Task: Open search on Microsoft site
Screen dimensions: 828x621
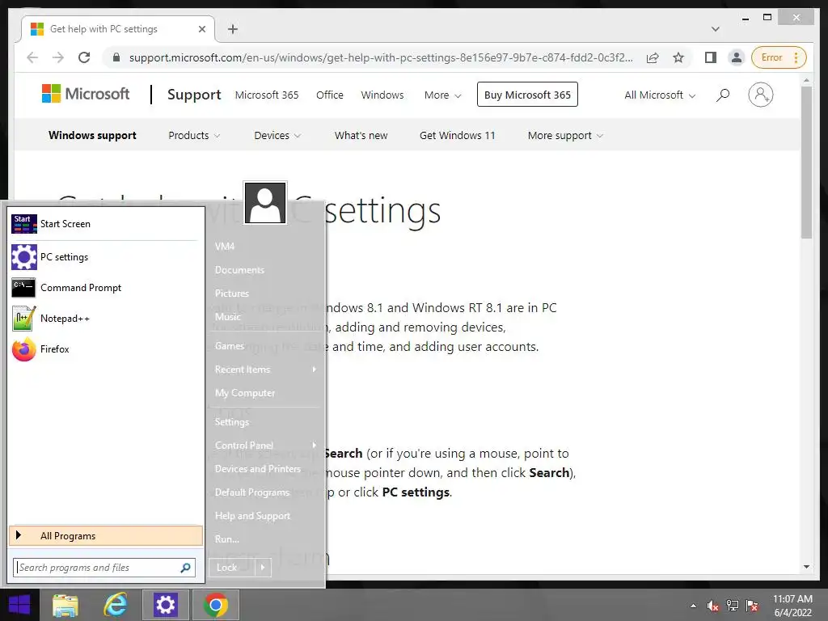Action: (723, 95)
